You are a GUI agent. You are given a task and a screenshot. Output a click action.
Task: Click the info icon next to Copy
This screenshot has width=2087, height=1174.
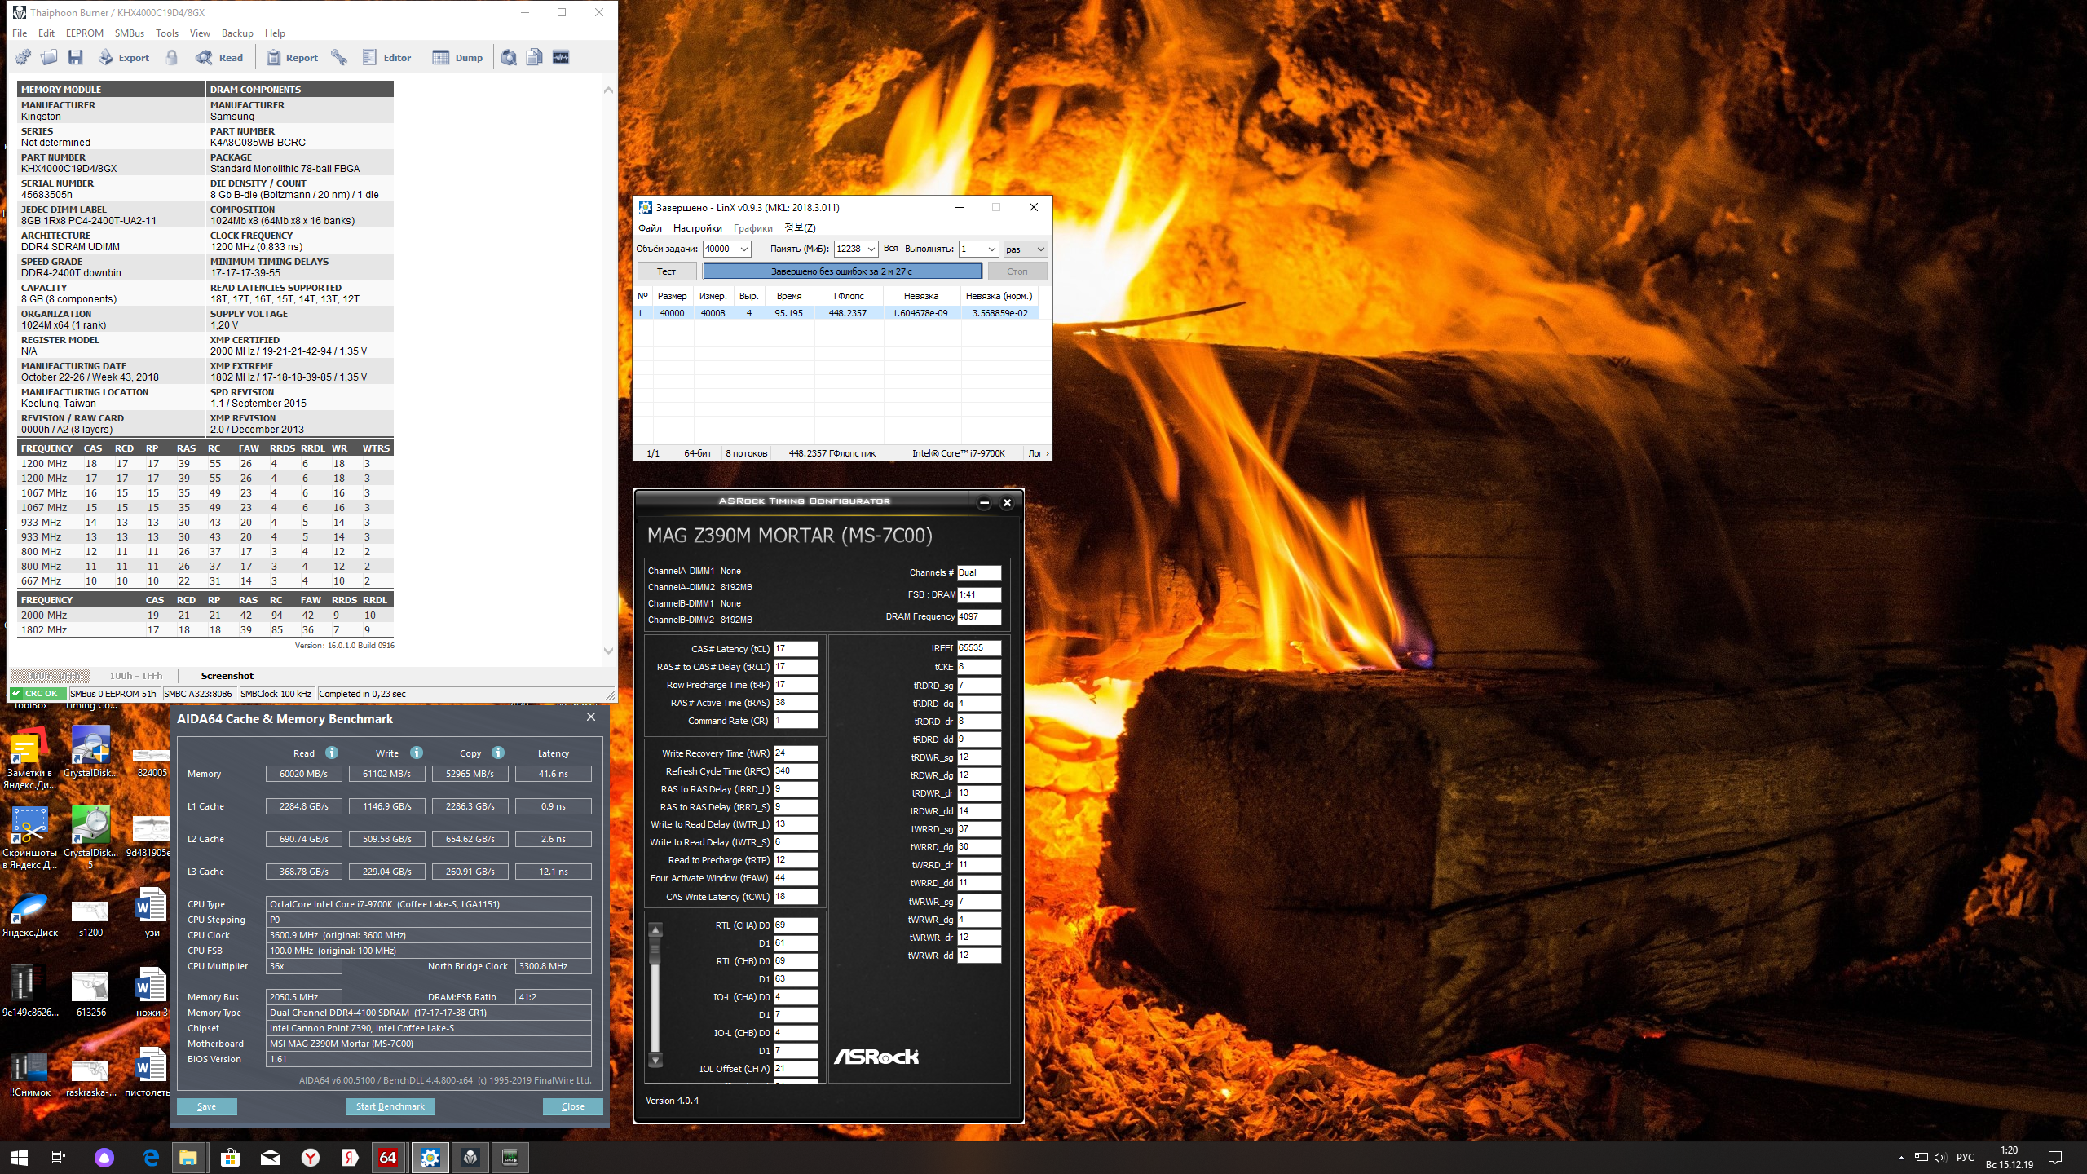498,753
